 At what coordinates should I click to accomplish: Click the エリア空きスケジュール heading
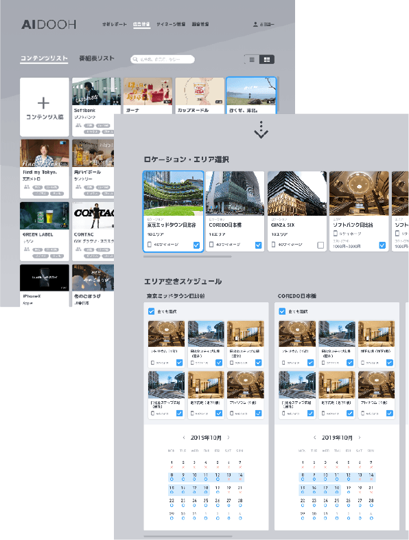click(183, 282)
